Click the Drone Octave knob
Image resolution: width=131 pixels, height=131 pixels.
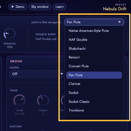pyautogui.click(x=43, y=100)
